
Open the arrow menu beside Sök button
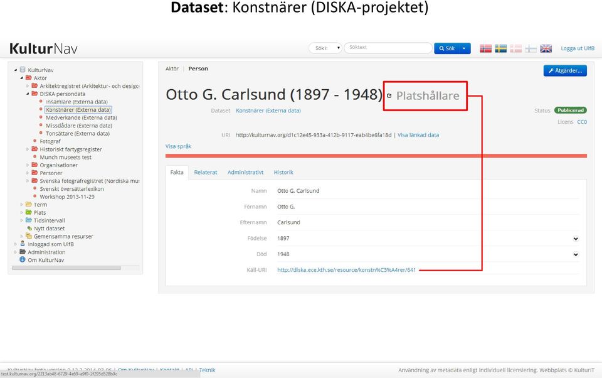click(x=465, y=48)
